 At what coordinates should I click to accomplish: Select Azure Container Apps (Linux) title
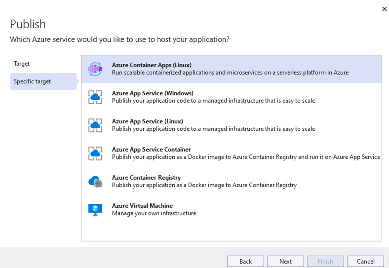coord(152,65)
